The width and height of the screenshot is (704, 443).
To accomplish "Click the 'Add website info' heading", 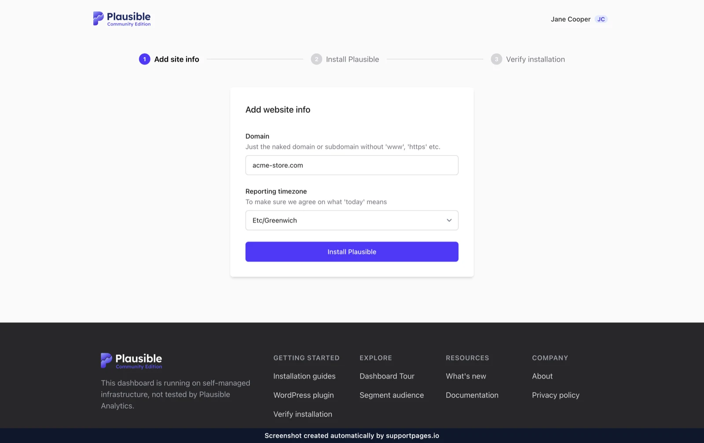I will click(278, 110).
